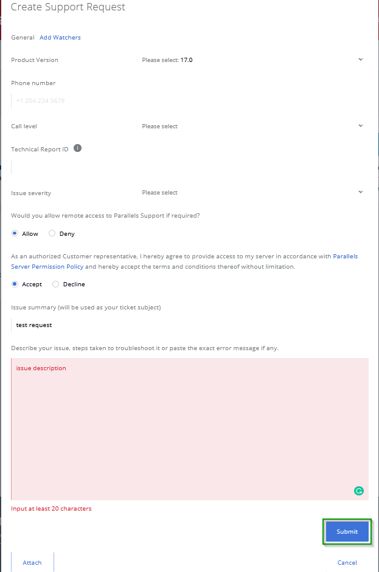Click the Product Version chevron arrow

point(361,60)
